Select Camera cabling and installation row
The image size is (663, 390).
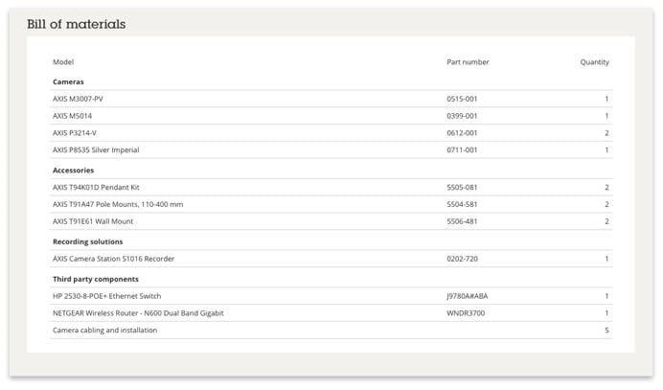pos(104,331)
